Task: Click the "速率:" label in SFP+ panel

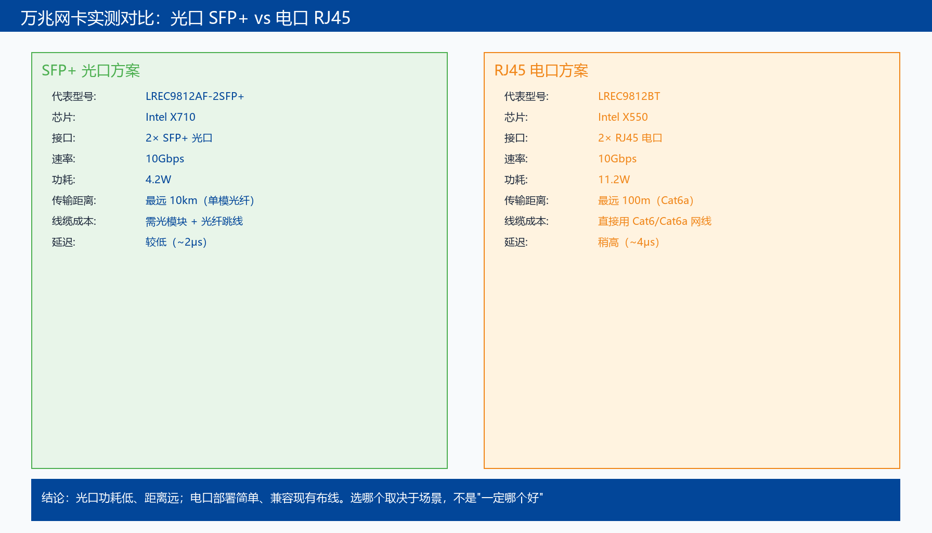Action: click(x=63, y=159)
